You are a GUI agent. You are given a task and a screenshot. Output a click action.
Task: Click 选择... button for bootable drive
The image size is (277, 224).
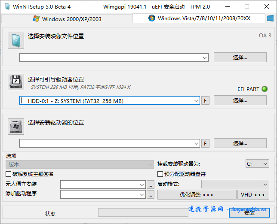pos(240,100)
